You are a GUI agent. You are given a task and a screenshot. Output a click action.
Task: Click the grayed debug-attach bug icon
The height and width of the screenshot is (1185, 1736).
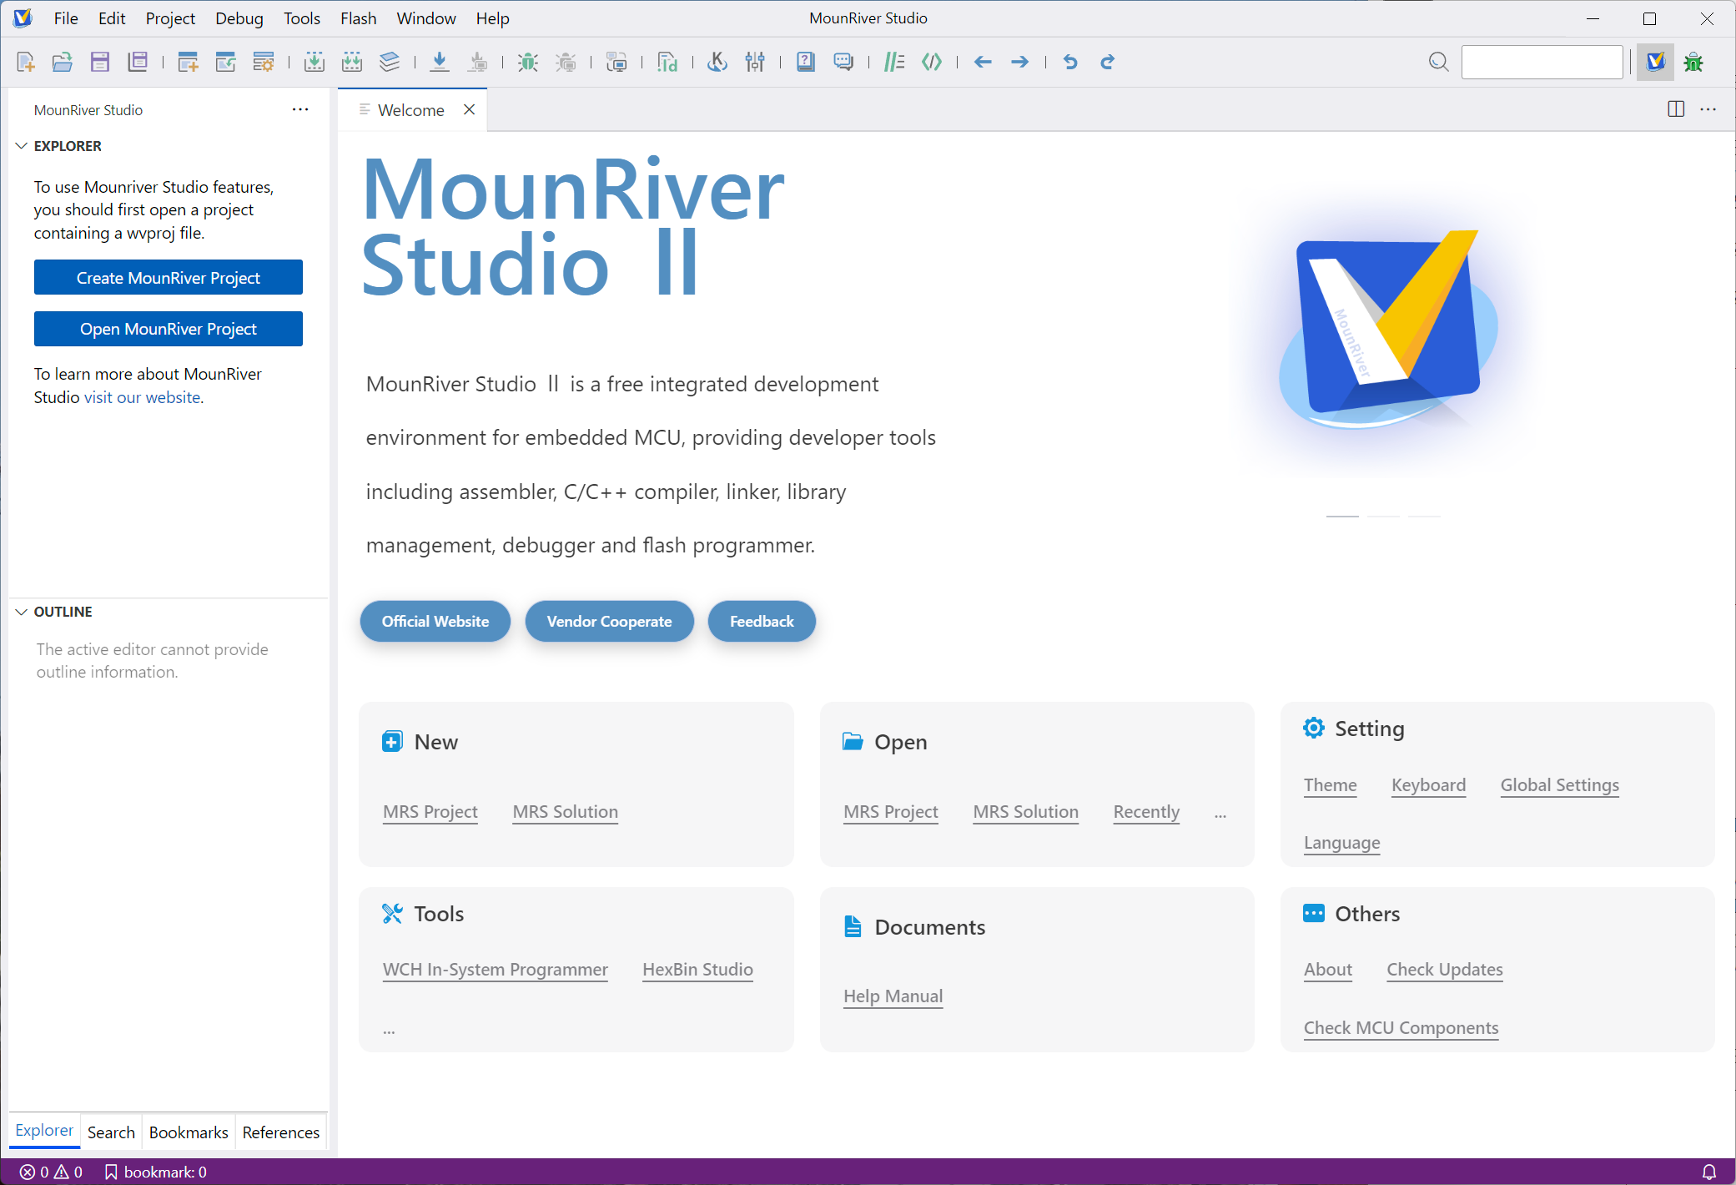pos(566,62)
